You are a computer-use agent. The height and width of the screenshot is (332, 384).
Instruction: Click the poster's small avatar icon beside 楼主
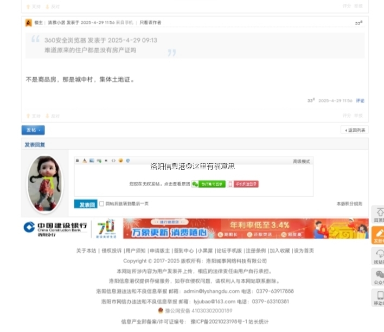[x=29, y=23]
